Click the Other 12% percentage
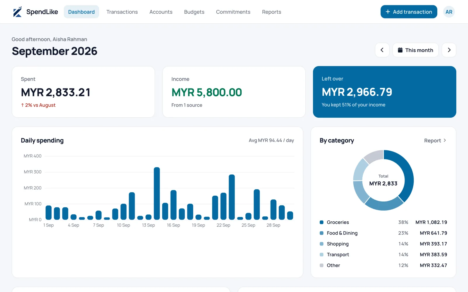468x292 pixels. click(403, 265)
